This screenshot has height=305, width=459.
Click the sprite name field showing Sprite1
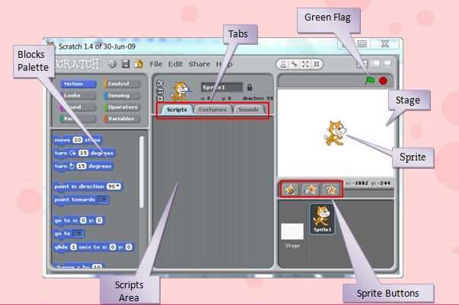[222, 87]
